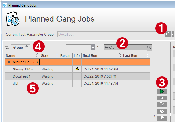Viewport: 175px width, 122px height.
Task: Collapse the orange Group : Do... row
Action: click(x=9, y=62)
